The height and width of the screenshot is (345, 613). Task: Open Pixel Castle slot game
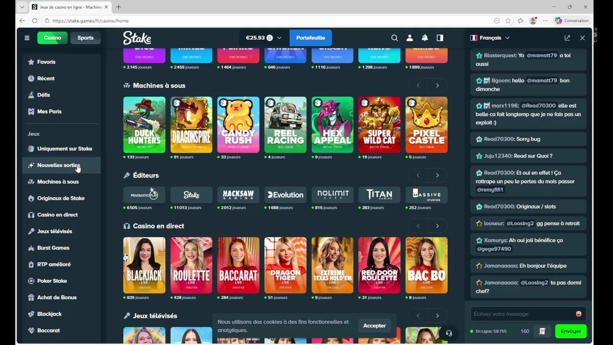(426, 125)
